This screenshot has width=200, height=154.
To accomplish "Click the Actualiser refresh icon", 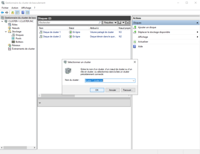I will [135, 42].
